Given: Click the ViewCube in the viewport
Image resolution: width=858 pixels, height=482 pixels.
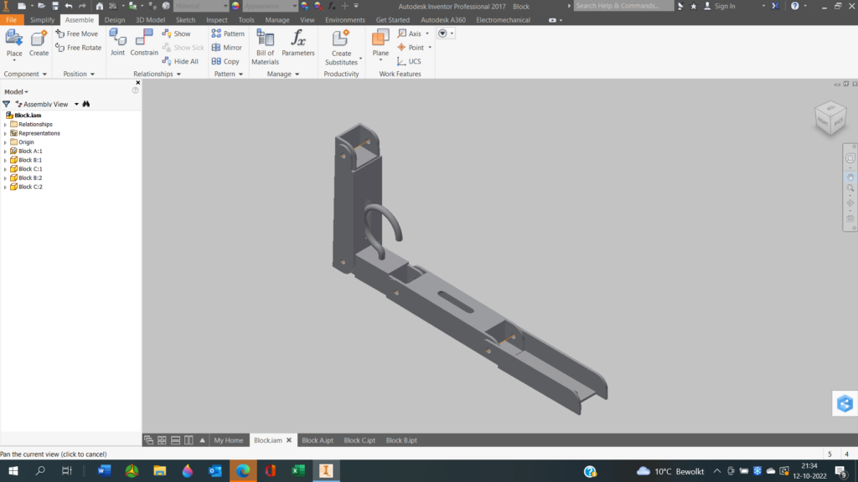Looking at the screenshot, I should pos(830,119).
